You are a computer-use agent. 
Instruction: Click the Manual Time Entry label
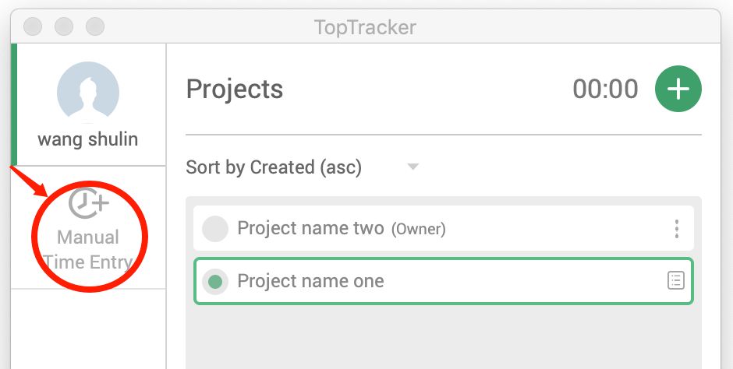point(88,250)
